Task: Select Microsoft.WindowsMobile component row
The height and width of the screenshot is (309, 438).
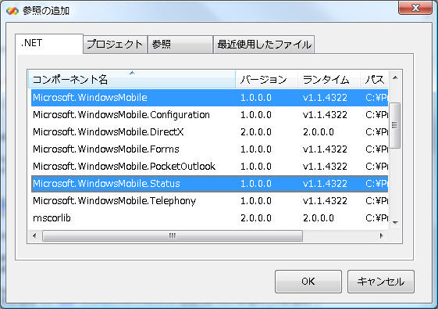Action: tap(209, 98)
